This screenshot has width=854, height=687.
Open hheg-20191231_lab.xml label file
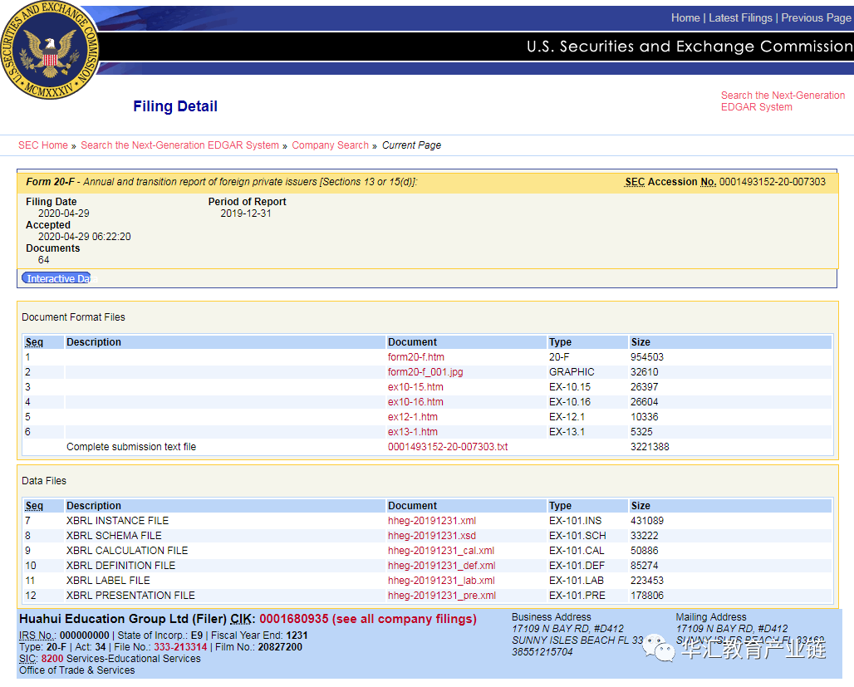pos(441,581)
